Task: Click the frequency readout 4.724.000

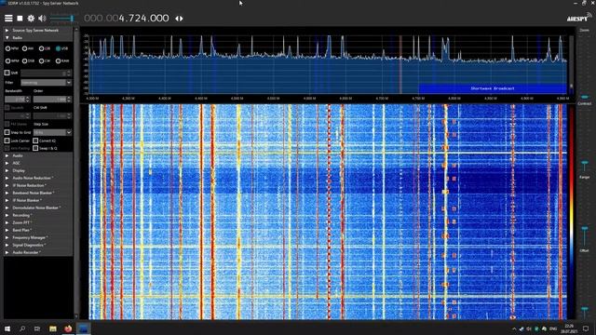Action: pos(127,19)
